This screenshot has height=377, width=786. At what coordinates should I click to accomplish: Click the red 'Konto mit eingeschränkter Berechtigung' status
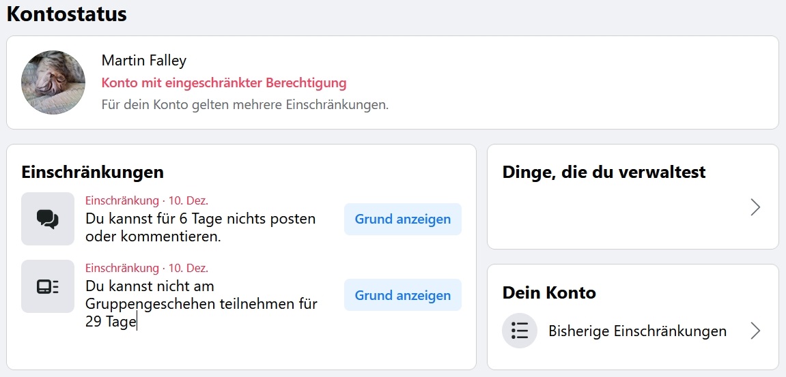tap(224, 83)
